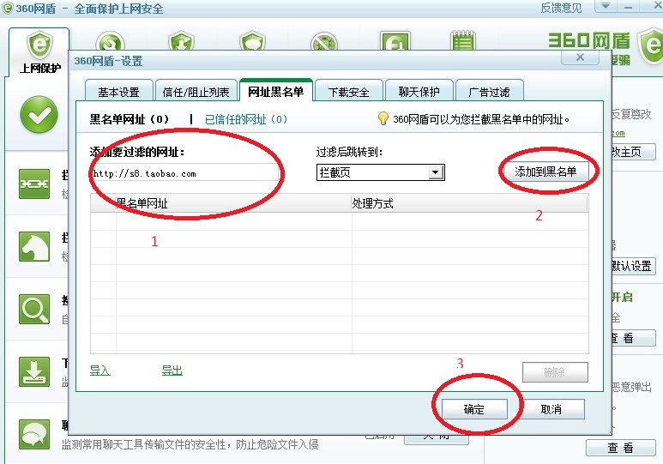
Task: Click the green trojan horse icon
Action: [x=34, y=246]
